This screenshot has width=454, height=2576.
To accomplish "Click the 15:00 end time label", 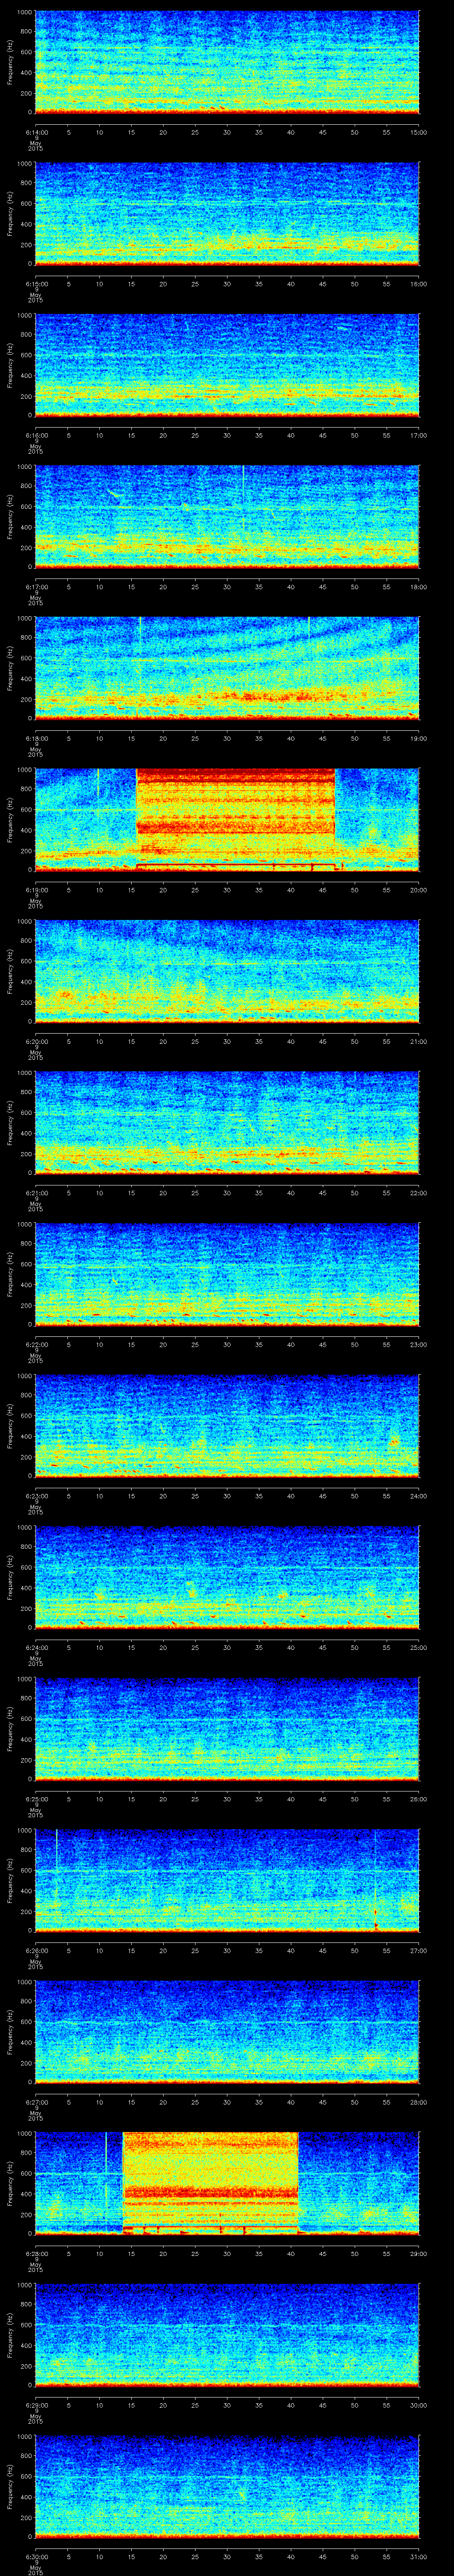I will [x=419, y=132].
